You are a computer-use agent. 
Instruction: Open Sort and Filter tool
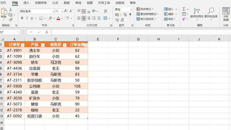point(197,14)
